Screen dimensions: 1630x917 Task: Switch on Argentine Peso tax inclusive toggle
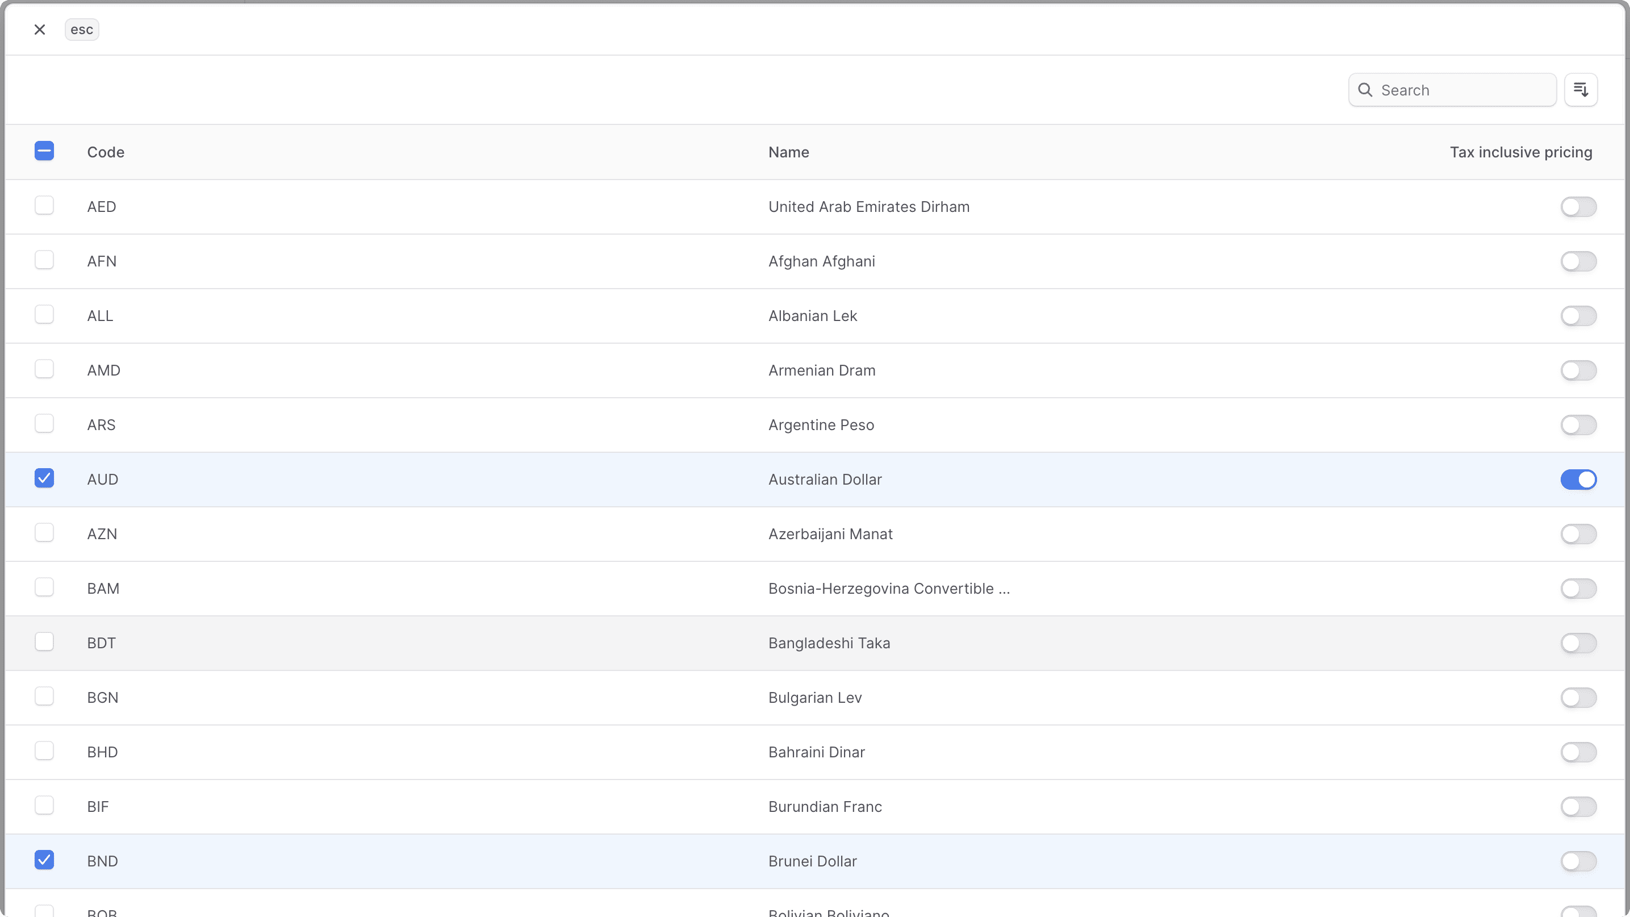pyautogui.click(x=1578, y=426)
